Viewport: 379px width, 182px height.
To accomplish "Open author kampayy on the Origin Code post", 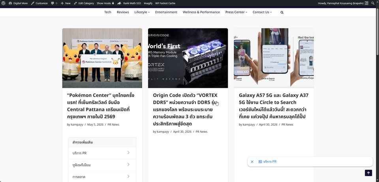I will pyautogui.click(x=163, y=132).
